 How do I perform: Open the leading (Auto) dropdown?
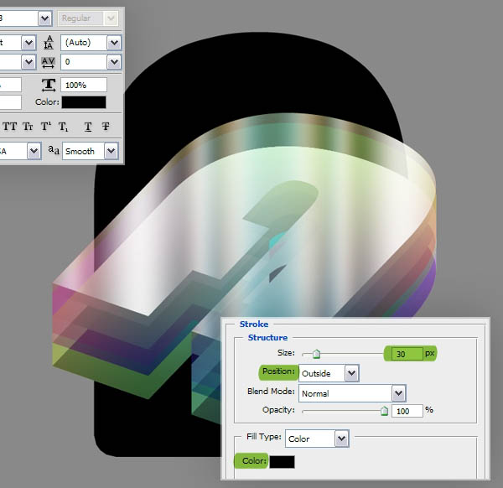point(113,42)
